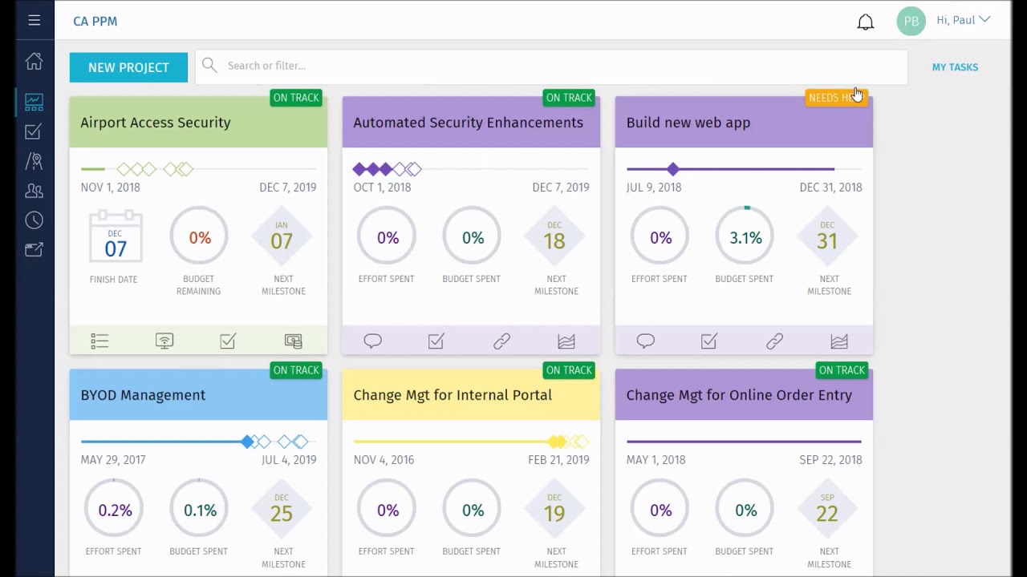Click Change Mgt for Internal Portal progress bar
The image size is (1027, 577).
453,442
